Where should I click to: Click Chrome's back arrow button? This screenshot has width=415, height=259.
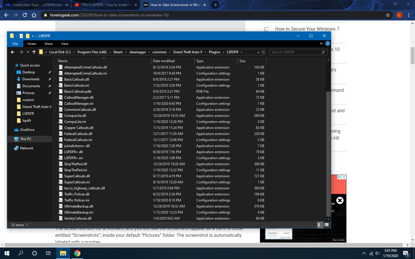[x=6, y=15]
